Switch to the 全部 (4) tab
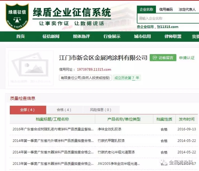This screenshot has width=199, height=171. click(x=28, y=110)
